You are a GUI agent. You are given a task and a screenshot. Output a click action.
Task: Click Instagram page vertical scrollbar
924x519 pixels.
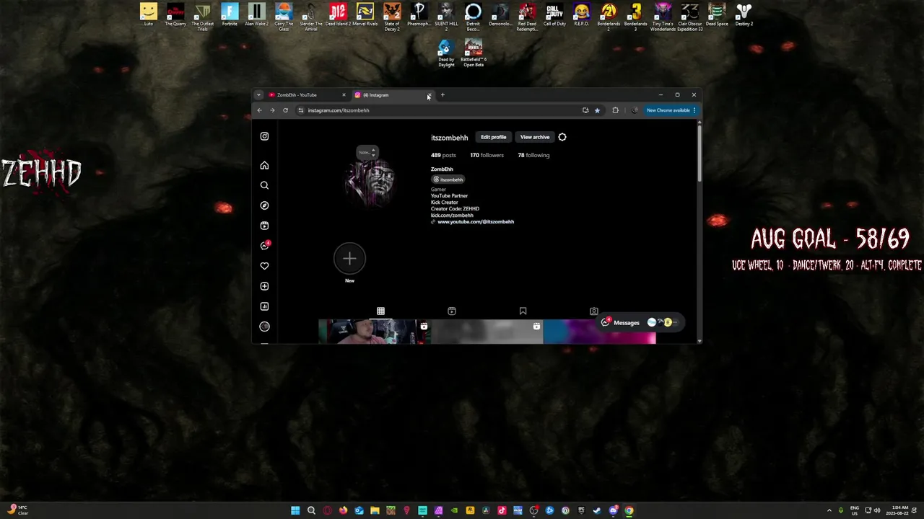(699, 154)
